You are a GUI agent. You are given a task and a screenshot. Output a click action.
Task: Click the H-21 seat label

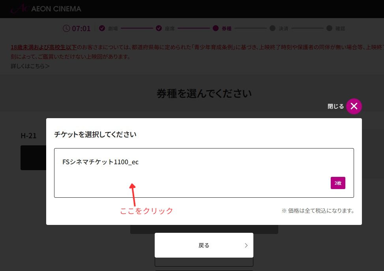pyautogui.click(x=28, y=135)
